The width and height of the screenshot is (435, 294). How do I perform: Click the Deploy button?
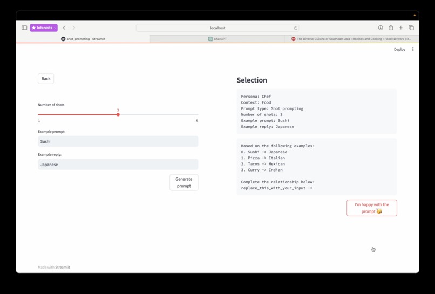coord(399,50)
